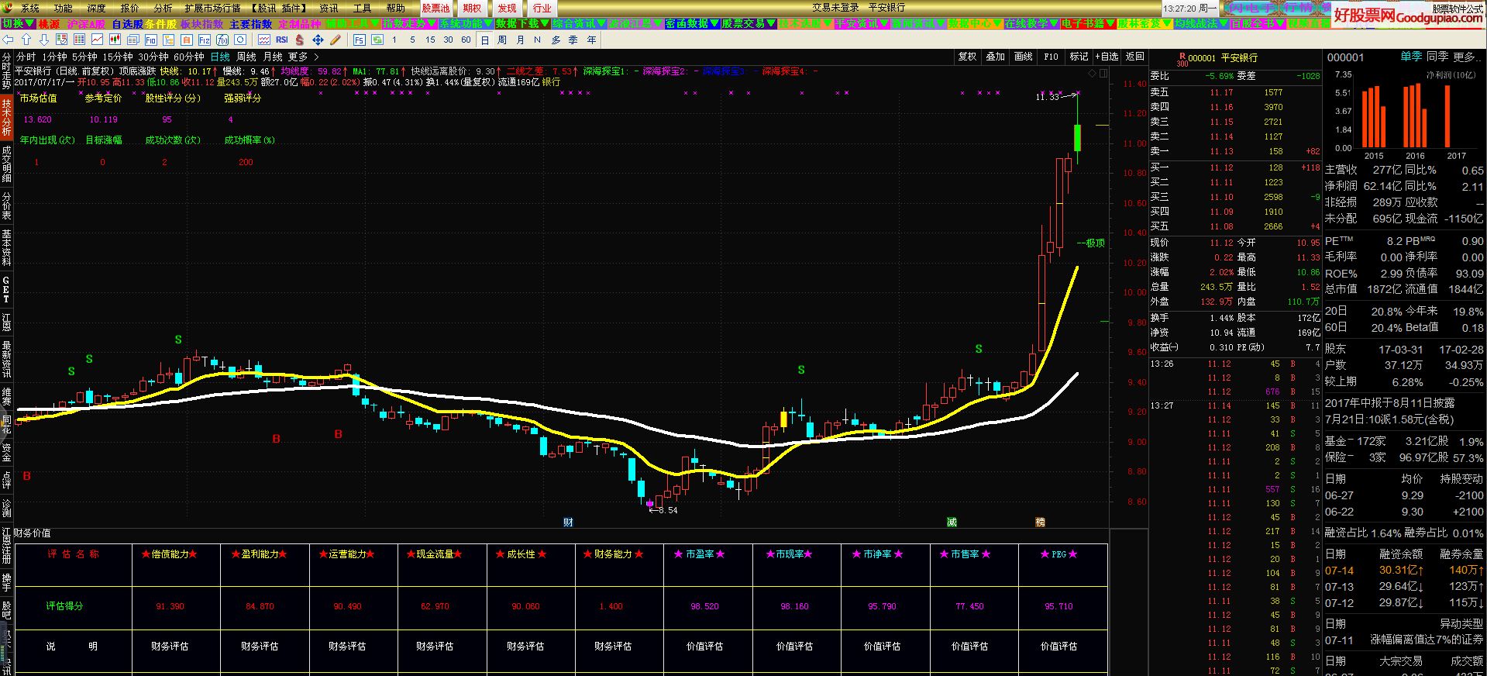Screen dimensions: 1487x676
Task: Expand the 系统功能 dropdown
Action: (466, 24)
